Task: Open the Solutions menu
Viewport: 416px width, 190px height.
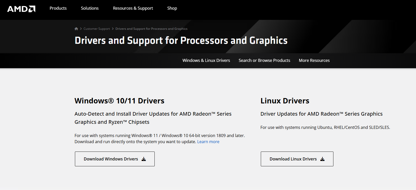Action: click(x=90, y=8)
